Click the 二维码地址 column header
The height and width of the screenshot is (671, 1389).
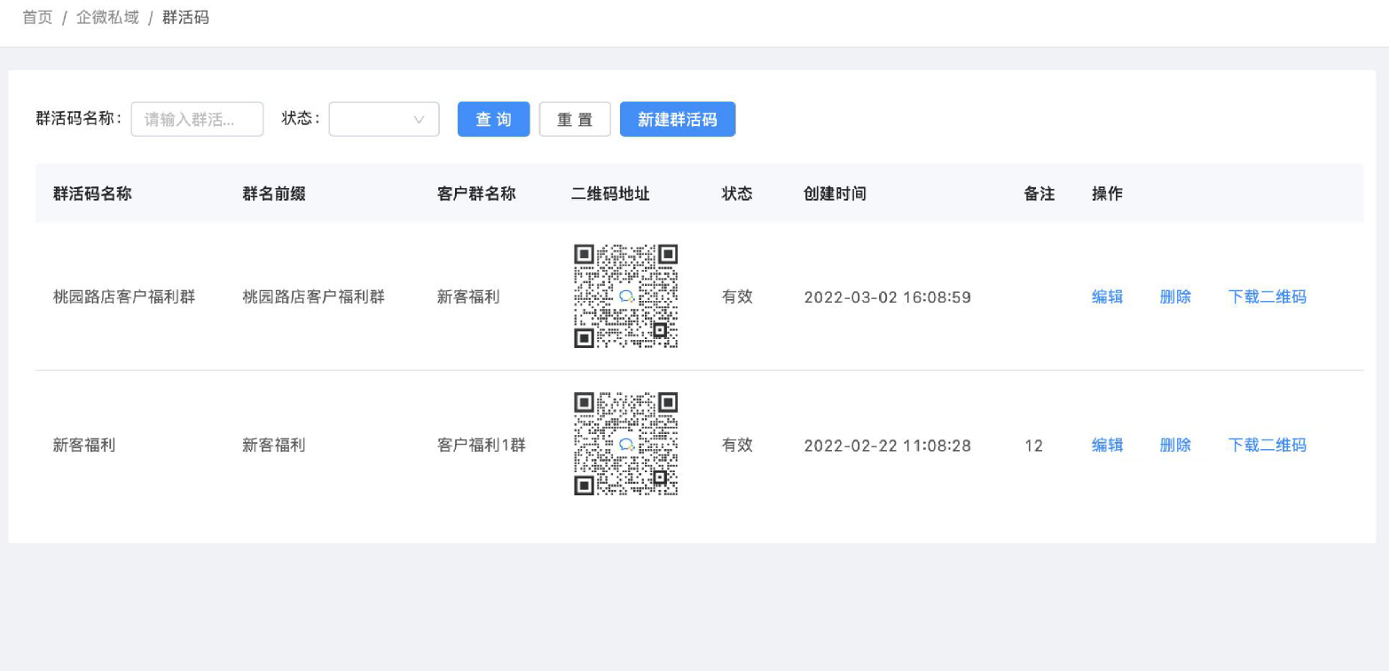click(610, 193)
